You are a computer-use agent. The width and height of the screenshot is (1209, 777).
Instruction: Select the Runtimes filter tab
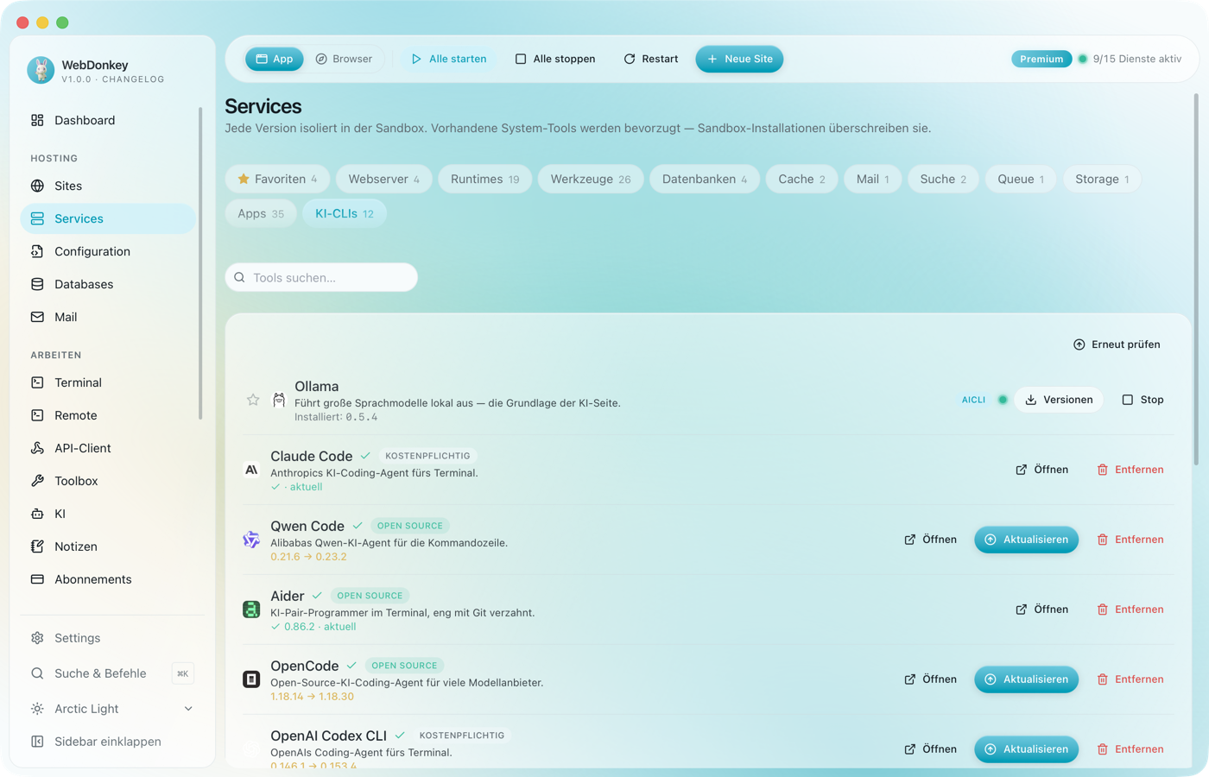click(x=485, y=179)
